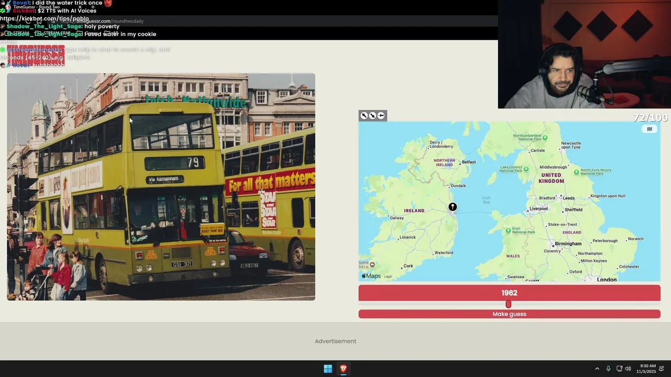Click the Apple Maps logo
The width and height of the screenshot is (671, 377).
[371, 276]
